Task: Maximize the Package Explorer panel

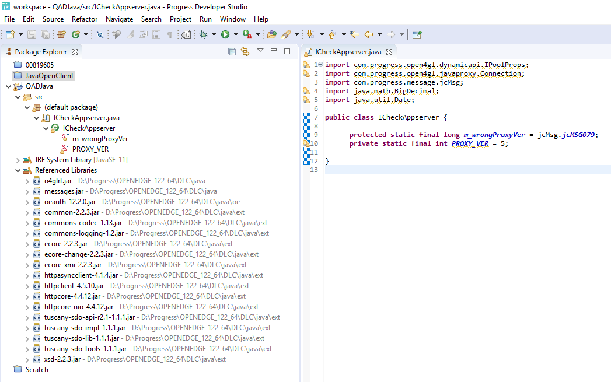Action: 287,51
